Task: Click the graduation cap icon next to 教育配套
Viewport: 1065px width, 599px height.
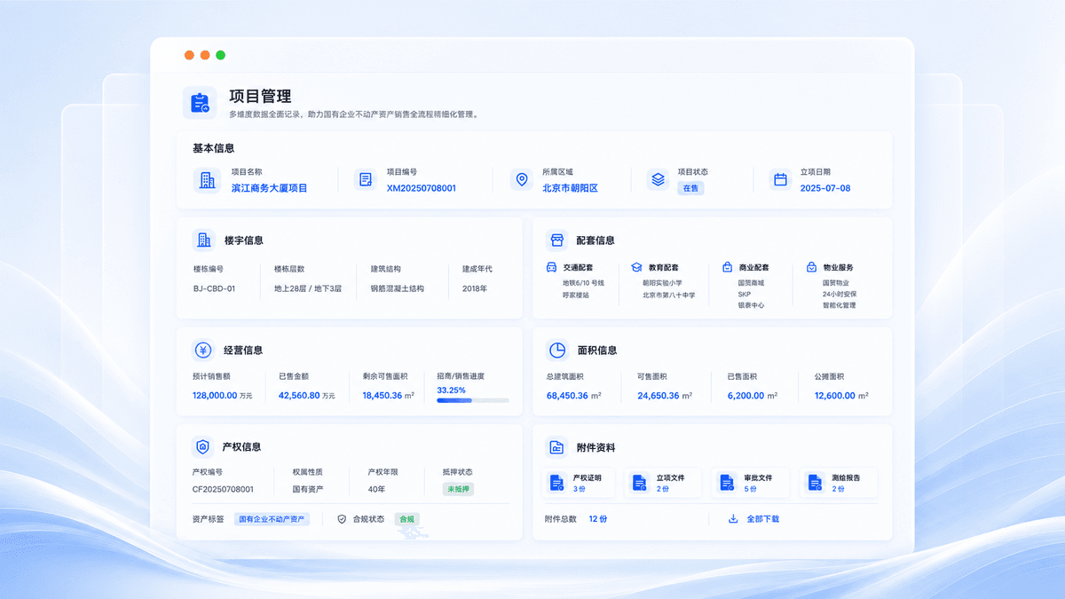Action: (x=636, y=267)
